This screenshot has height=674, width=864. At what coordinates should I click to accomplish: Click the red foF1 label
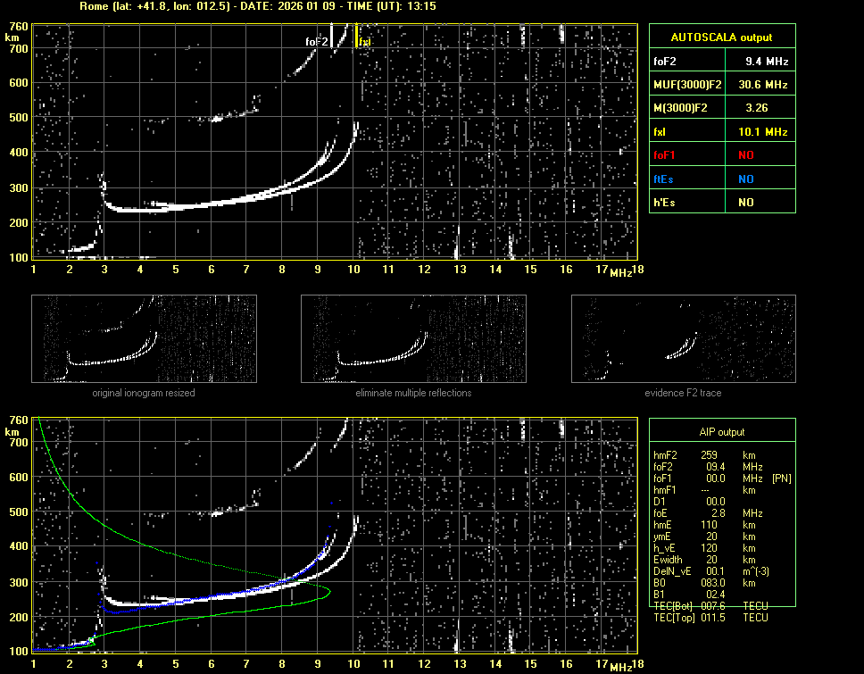[x=666, y=155]
